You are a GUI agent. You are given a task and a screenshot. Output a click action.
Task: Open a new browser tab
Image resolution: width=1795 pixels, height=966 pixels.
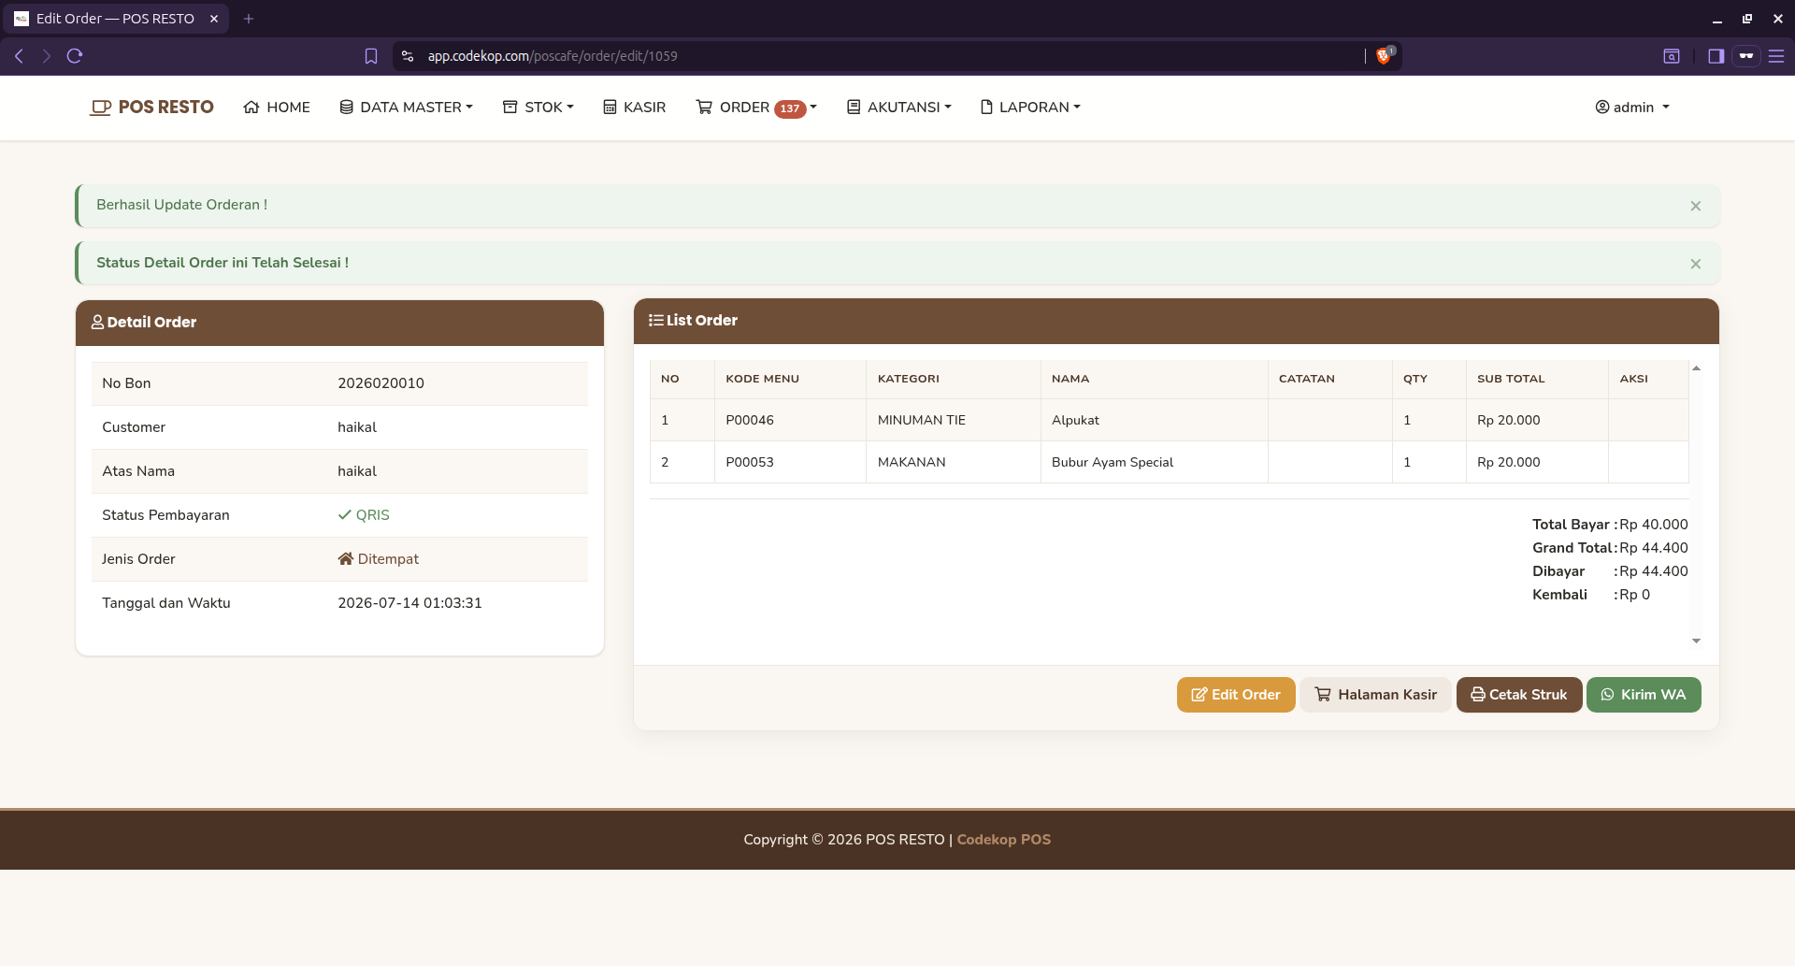click(249, 19)
